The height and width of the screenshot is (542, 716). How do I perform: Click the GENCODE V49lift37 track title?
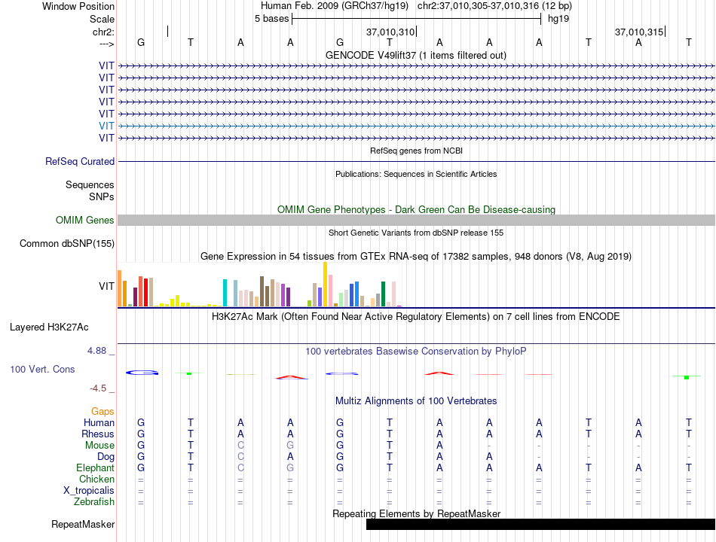pyautogui.click(x=416, y=56)
